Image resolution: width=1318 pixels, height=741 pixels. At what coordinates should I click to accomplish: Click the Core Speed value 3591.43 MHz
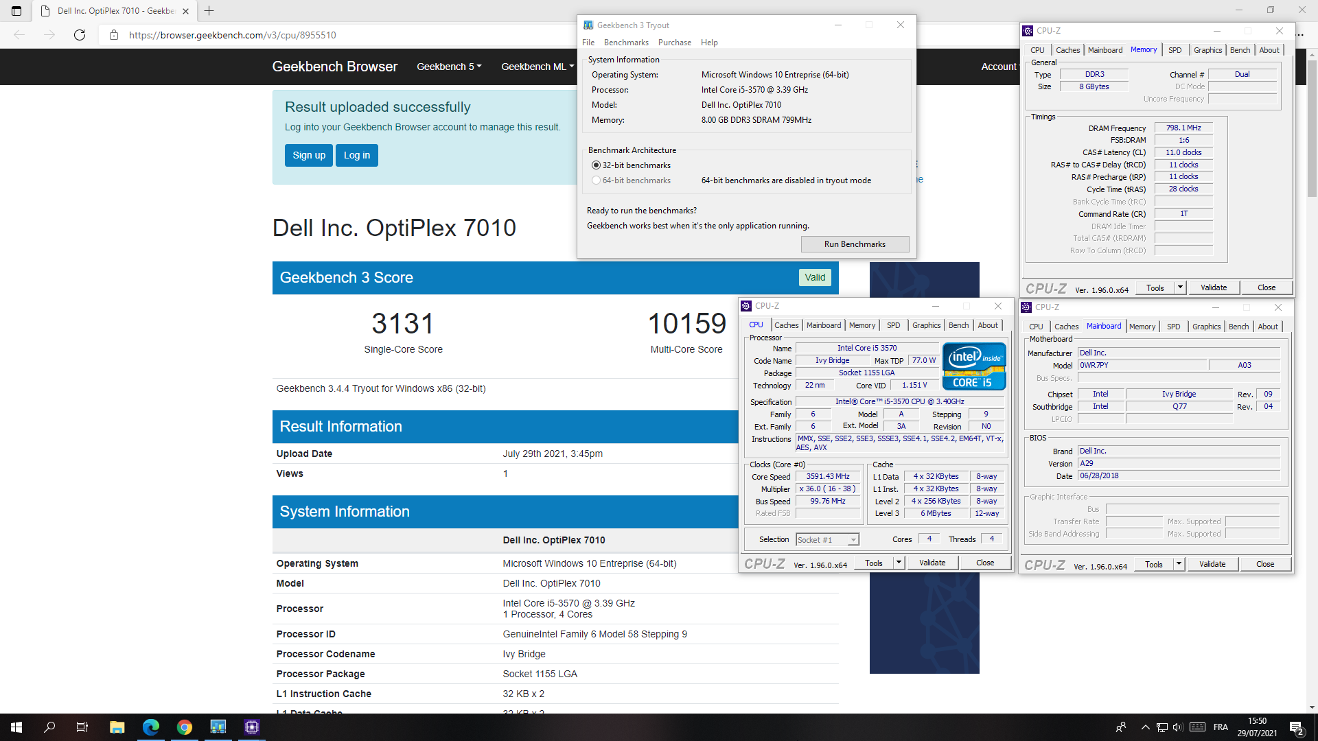[x=828, y=476]
